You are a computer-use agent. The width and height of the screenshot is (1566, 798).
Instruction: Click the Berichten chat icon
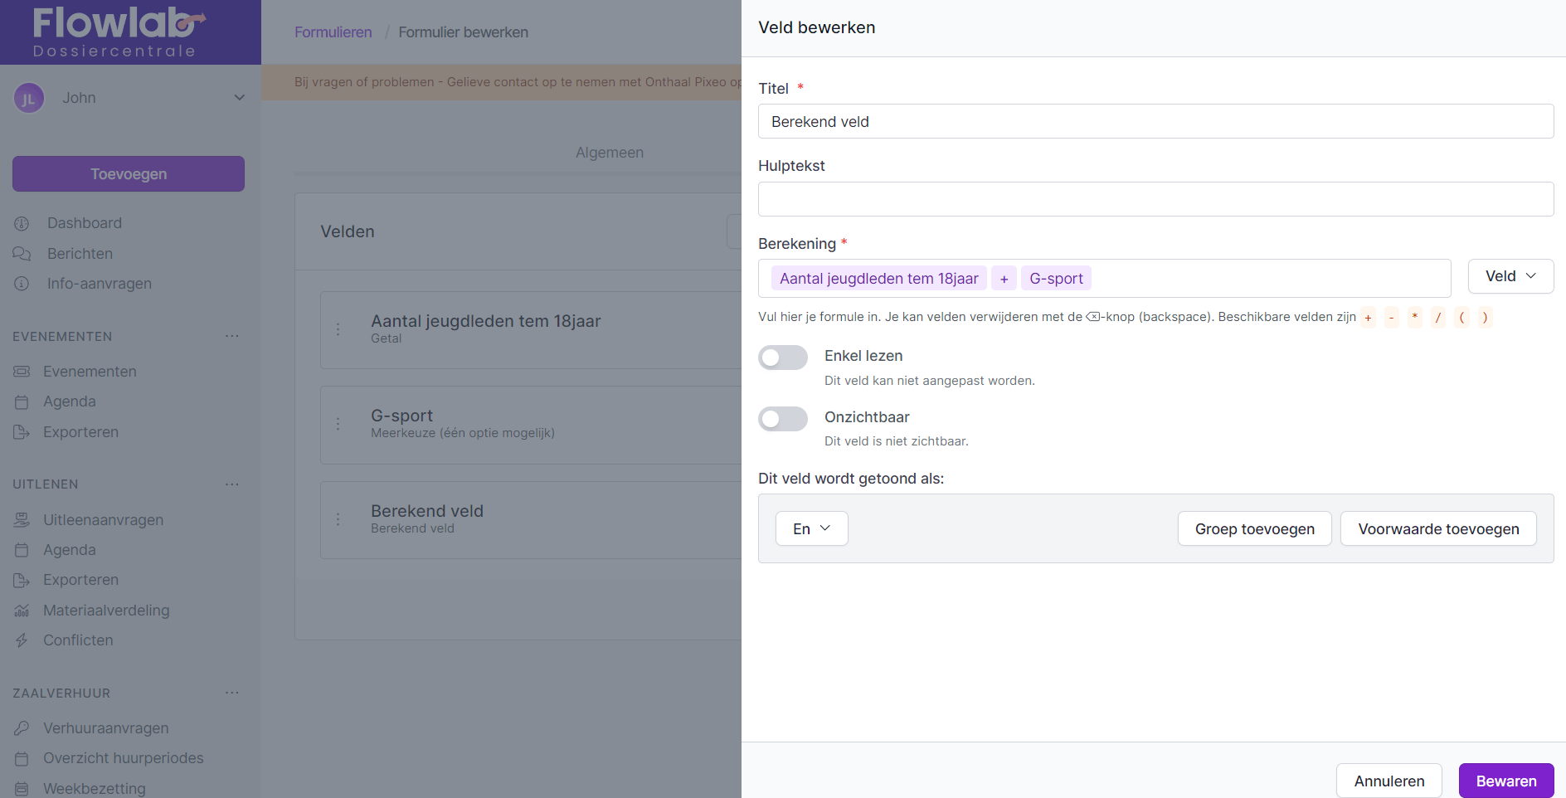point(22,254)
